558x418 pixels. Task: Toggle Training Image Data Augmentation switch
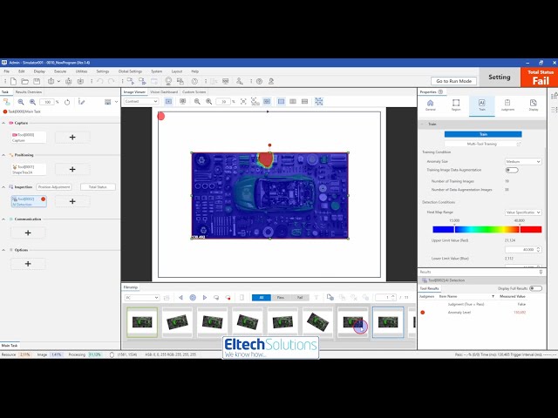tap(511, 171)
